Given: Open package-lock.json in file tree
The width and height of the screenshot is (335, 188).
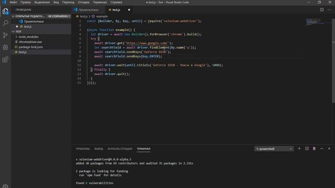Looking at the screenshot, I should (x=41, y=47).
